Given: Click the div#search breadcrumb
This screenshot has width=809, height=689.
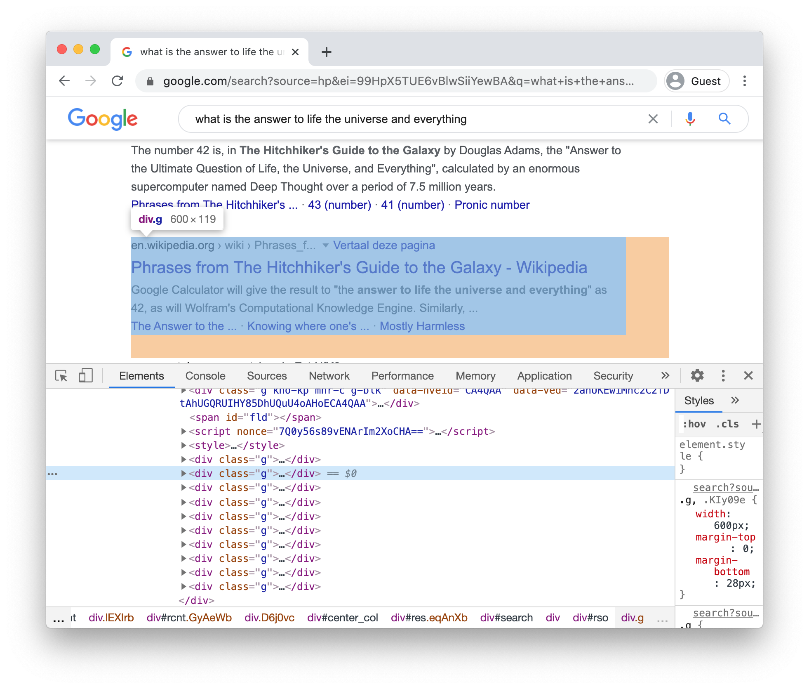Looking at the screenshot, I should pyautogui.click(x=506, y=618).
